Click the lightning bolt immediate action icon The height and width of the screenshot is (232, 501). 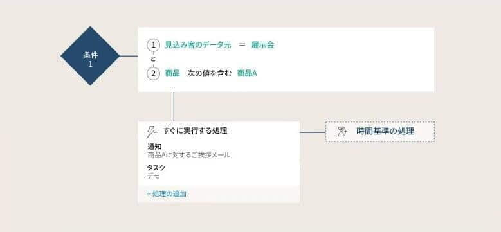point(151,131)
